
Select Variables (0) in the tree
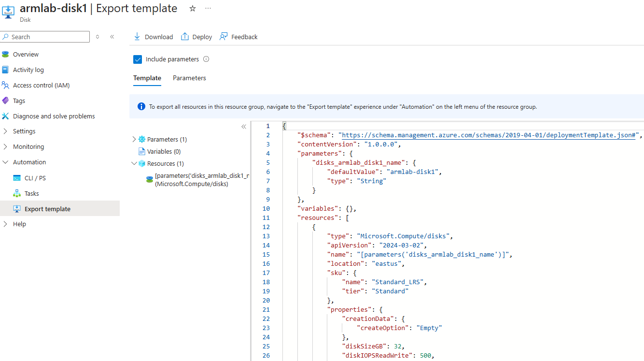164,152
